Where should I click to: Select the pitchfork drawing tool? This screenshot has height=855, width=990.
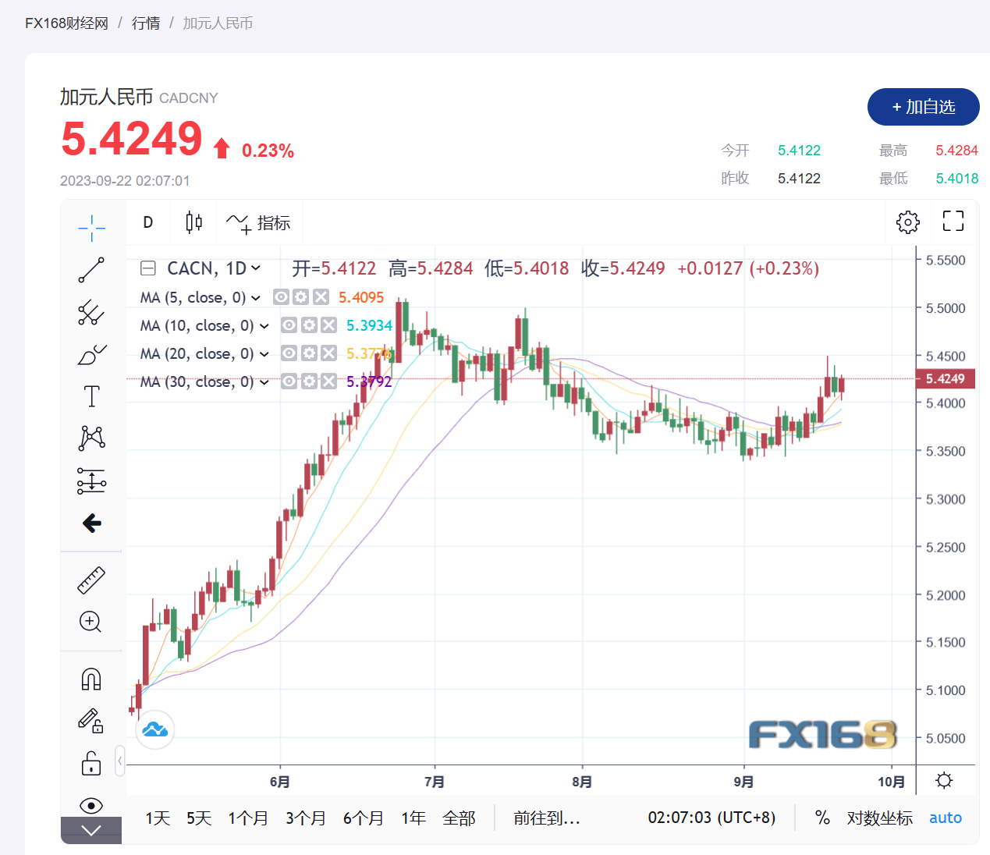91,313
